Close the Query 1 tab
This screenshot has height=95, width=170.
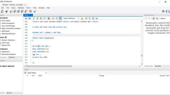(32, 15)
